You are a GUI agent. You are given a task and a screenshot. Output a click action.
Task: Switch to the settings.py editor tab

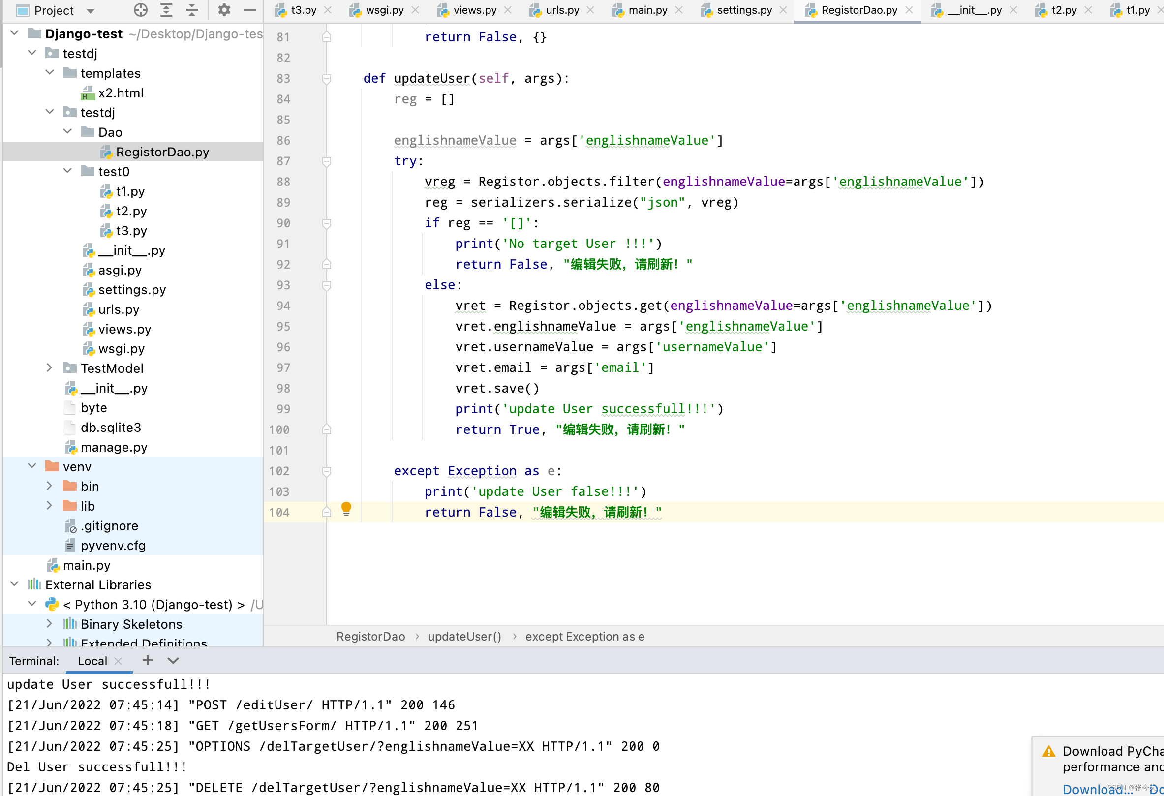click(x=744, y=10)
